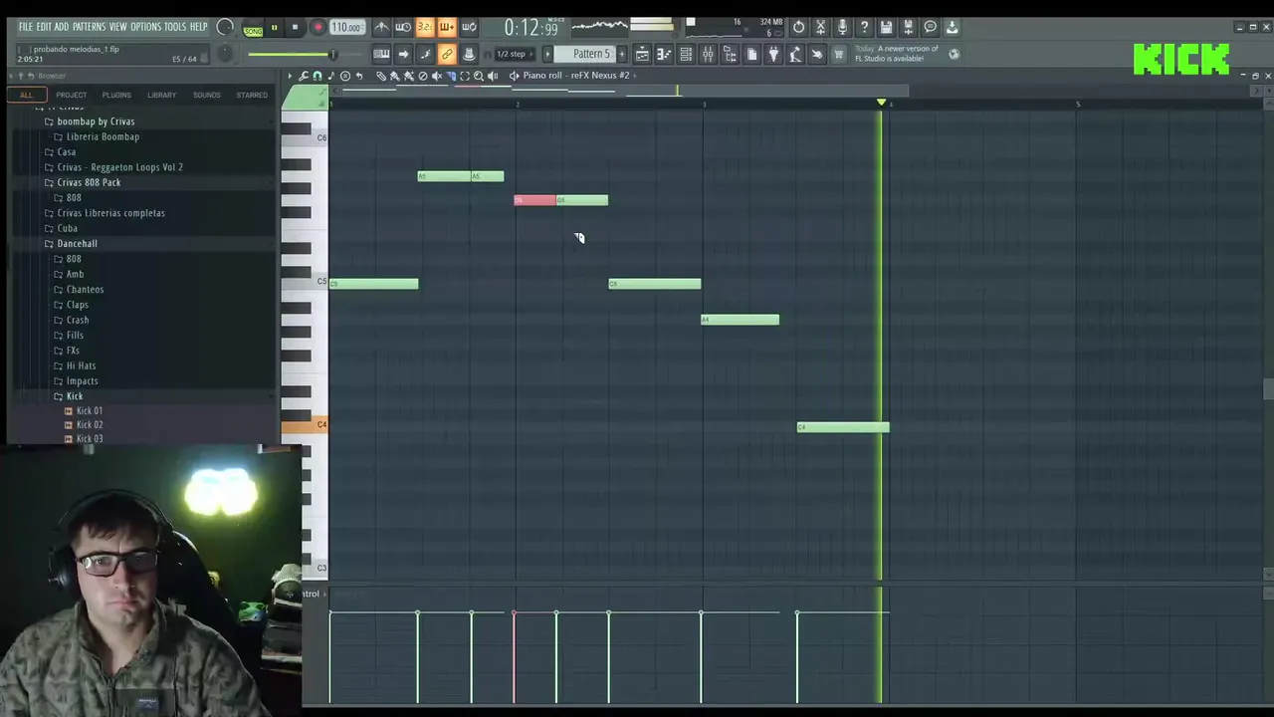Open the 1/2 step snap dropdown
1274x717 pixels.
tap(516, 54)
